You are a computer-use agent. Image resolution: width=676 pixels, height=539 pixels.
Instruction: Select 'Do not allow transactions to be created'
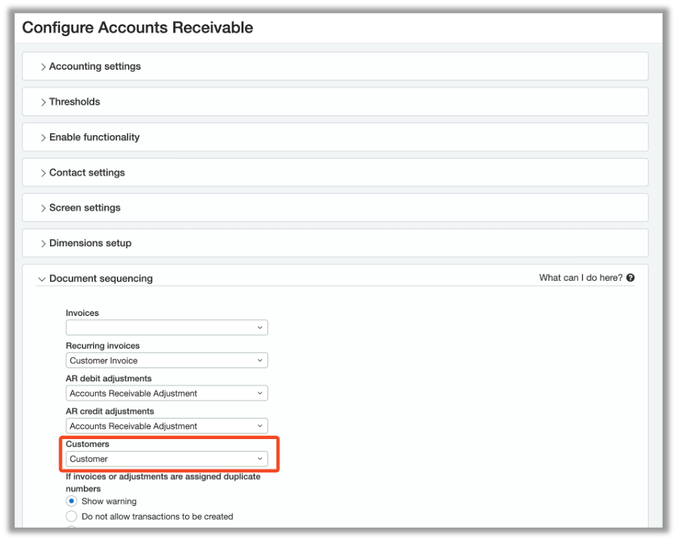coord(71,516)
